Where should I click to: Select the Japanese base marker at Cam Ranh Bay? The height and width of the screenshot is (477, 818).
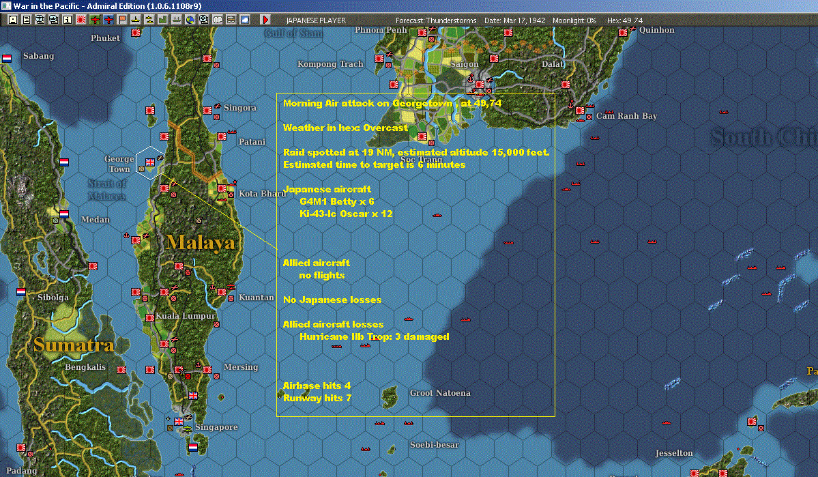580,111
